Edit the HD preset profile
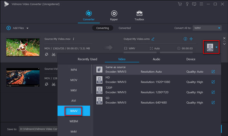 [213, 82]
